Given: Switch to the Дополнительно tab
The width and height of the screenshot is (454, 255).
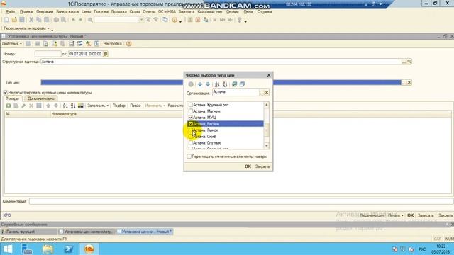Looking at the screenshot, I should click(40, 98).
